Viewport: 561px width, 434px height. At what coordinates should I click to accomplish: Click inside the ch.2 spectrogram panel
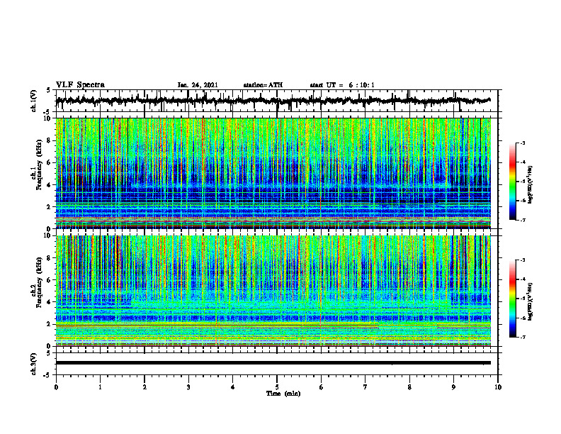[273, 291]
